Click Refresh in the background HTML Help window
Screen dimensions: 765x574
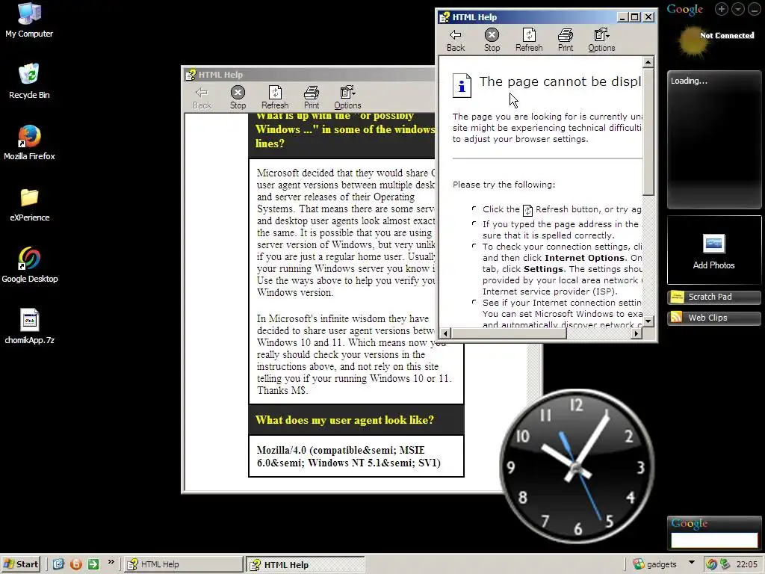[x=275, y=98]
